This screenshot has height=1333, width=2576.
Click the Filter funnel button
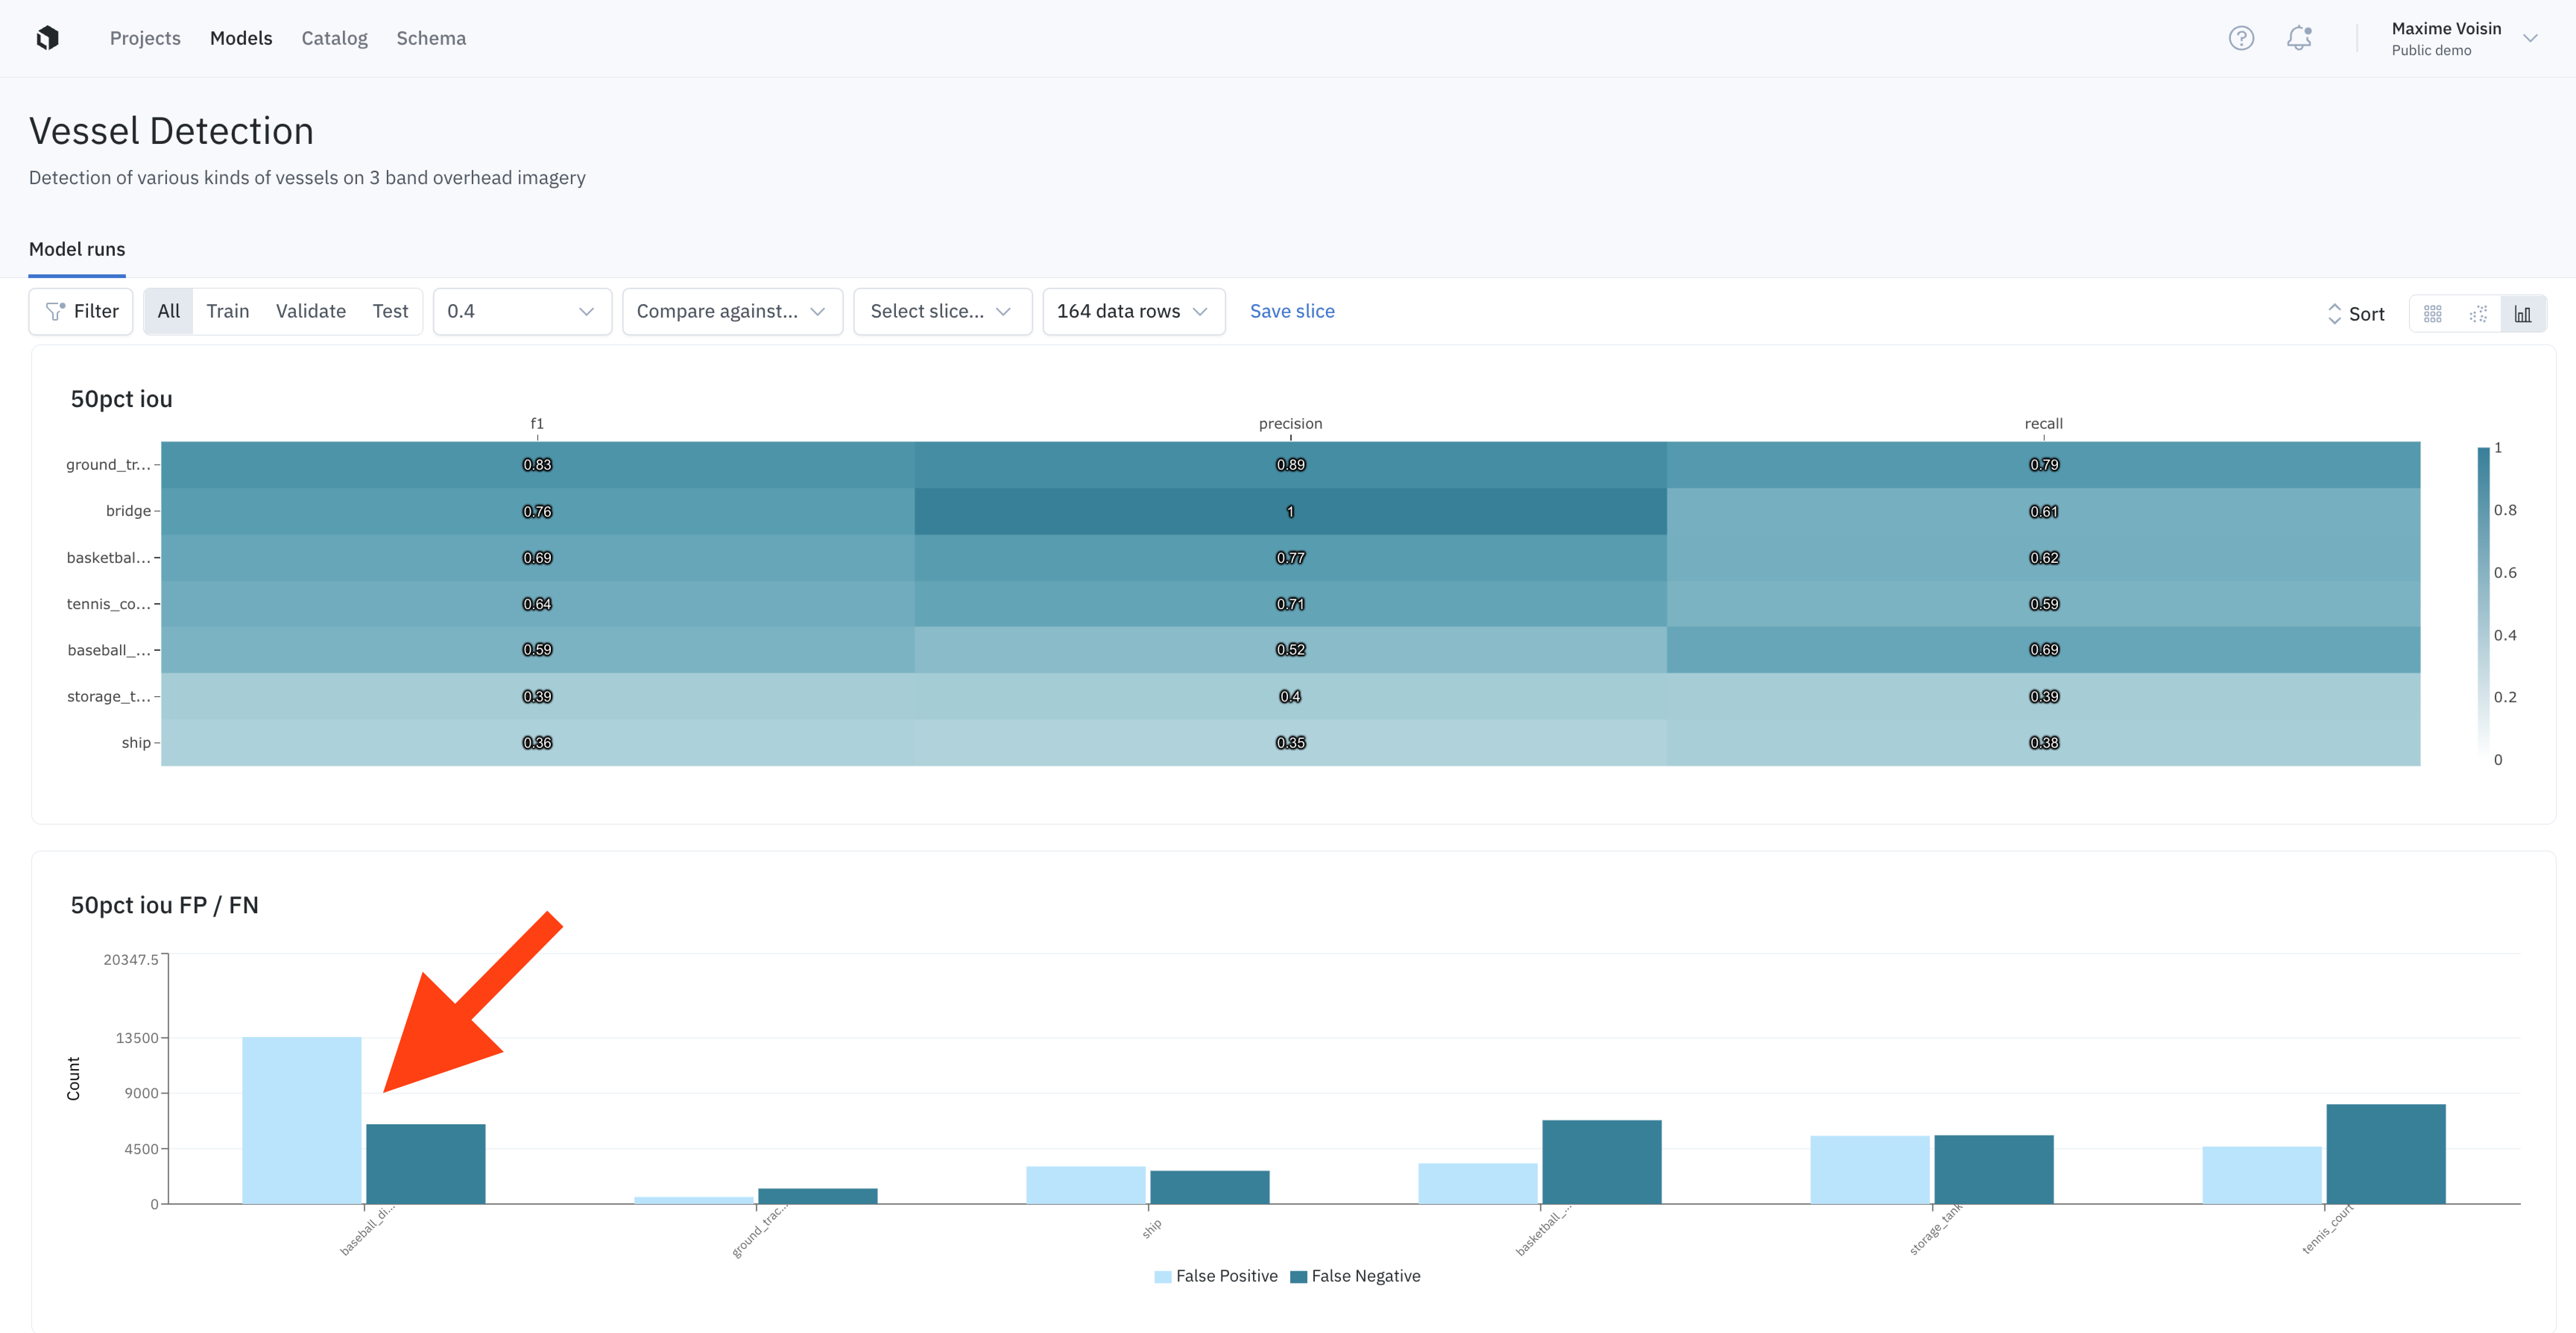pyautogui.click(x=81, y=312)
